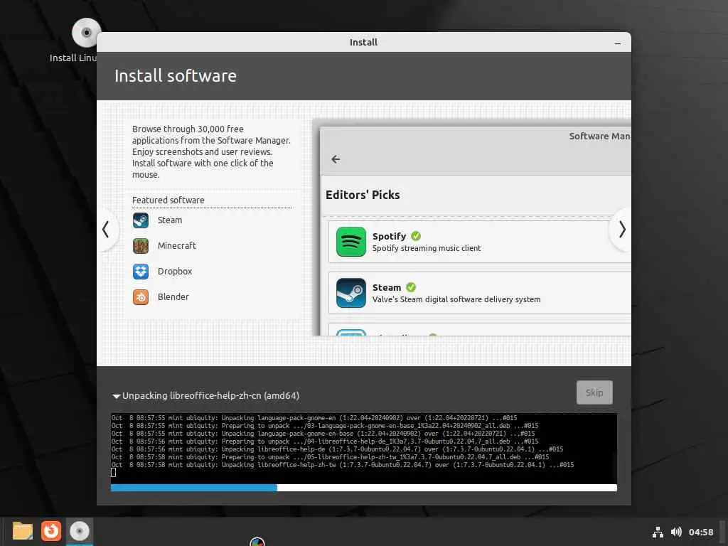Viewport: 728px width, 546px height.
Task: Click the 'Install software' heading
Action: (x=176, y=75)
